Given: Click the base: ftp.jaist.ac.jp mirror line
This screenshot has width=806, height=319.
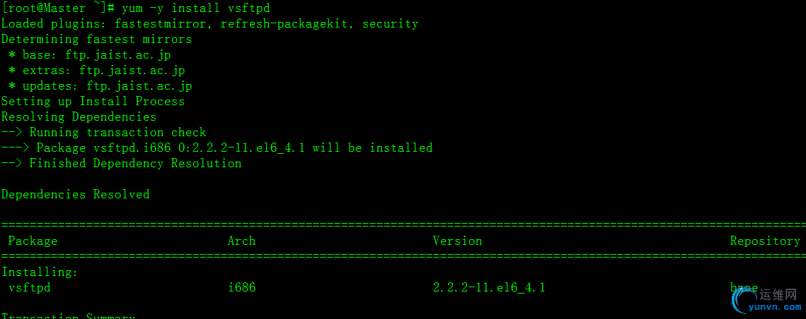Looking at the screenshot, I should [89, 54].
